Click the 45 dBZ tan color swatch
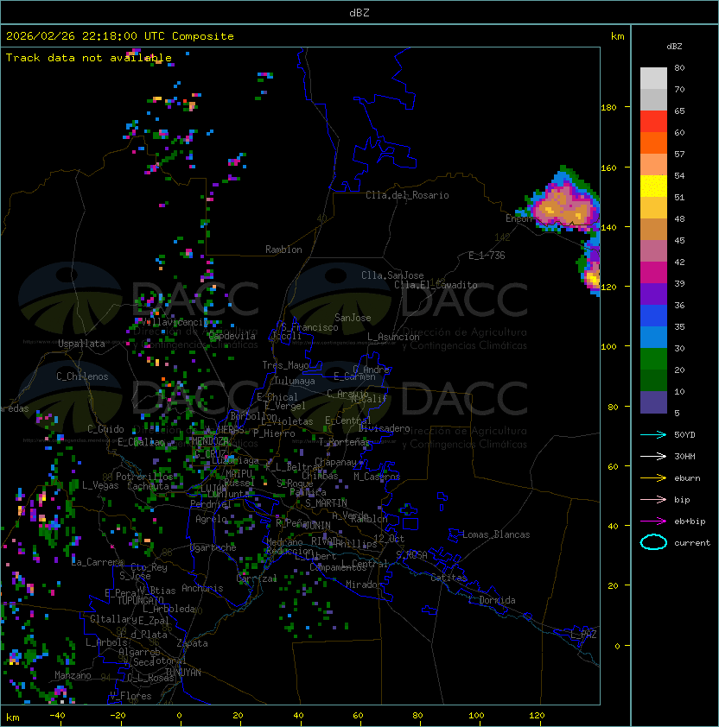 click(653, 229)
